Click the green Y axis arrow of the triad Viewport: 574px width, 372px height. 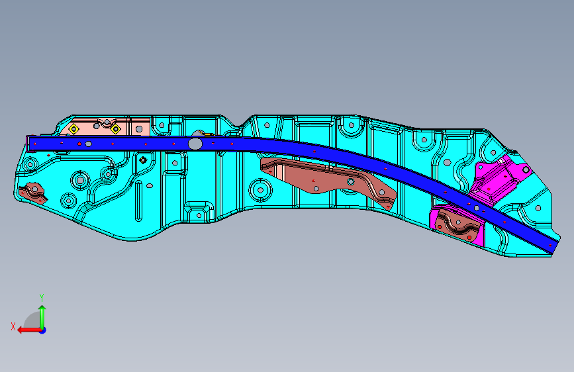coord(42,317)
